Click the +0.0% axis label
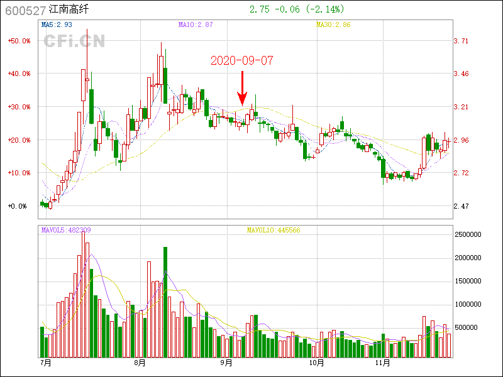The height and width of the screenshot is (377, 503). [18, 206]
